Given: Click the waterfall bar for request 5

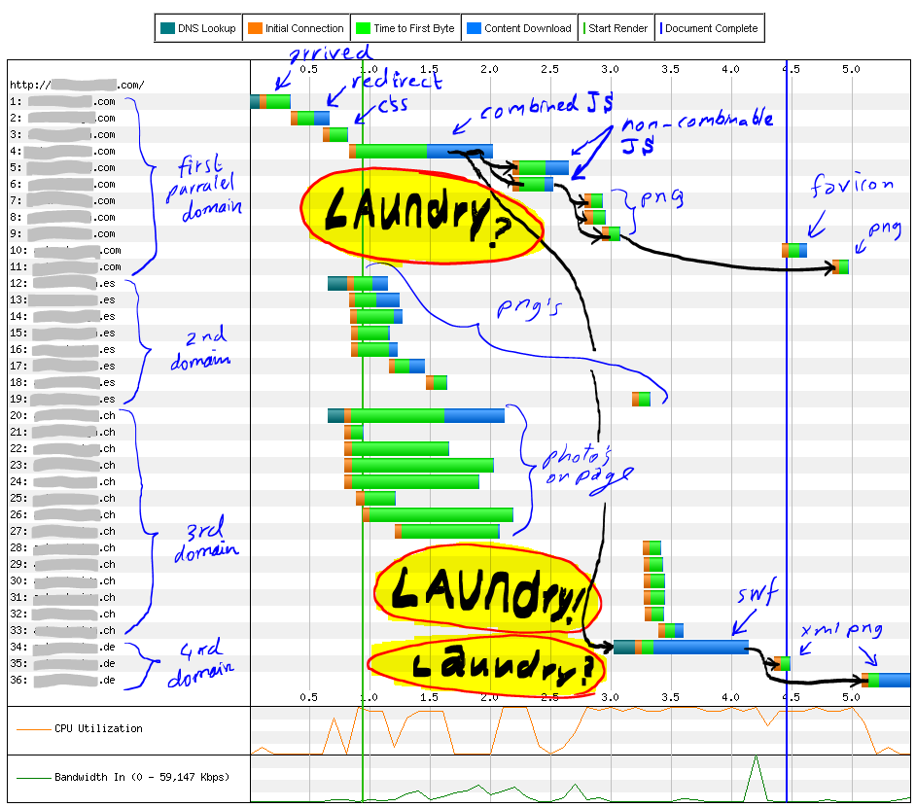Looking at the screenshot, I should click(541, 167).
